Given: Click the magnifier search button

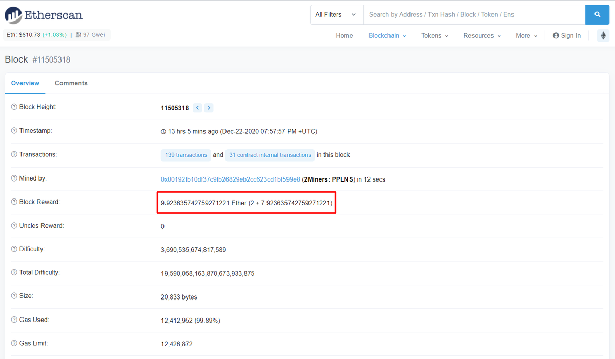Looking at the screenshot, I should point(597,15).
